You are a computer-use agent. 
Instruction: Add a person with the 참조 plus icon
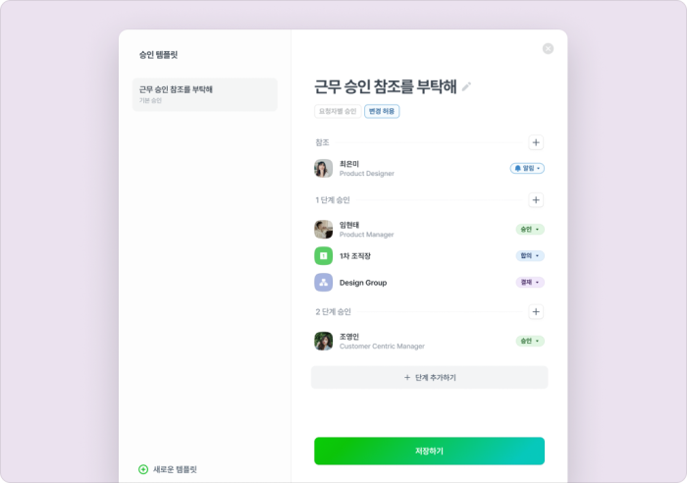click(x=536, y=142)
